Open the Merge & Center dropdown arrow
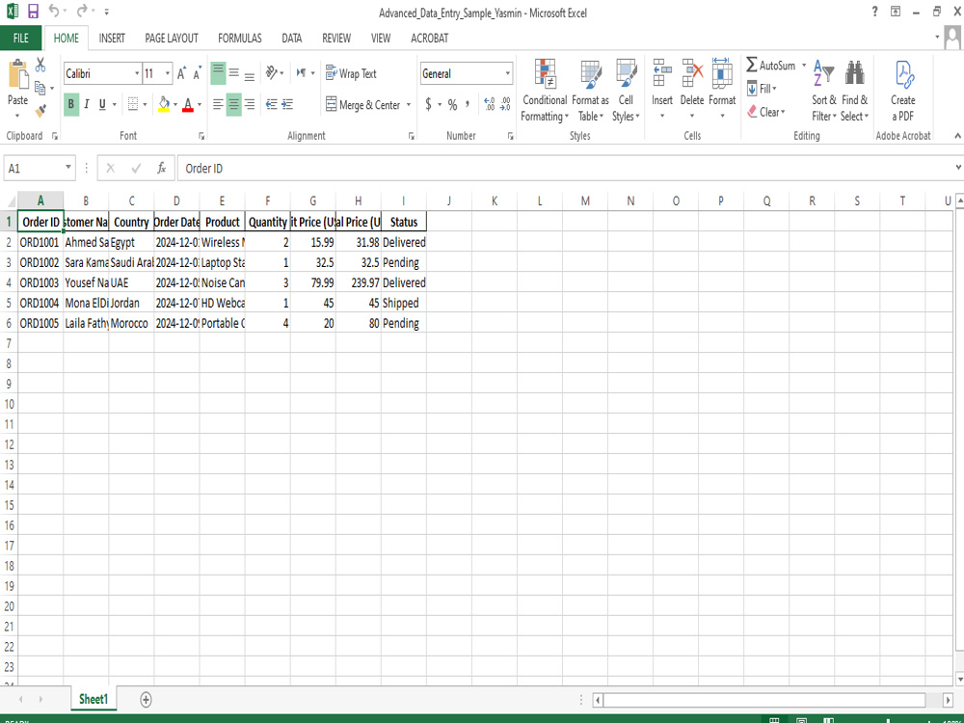The image size is (964, 723). pos(408,105)
